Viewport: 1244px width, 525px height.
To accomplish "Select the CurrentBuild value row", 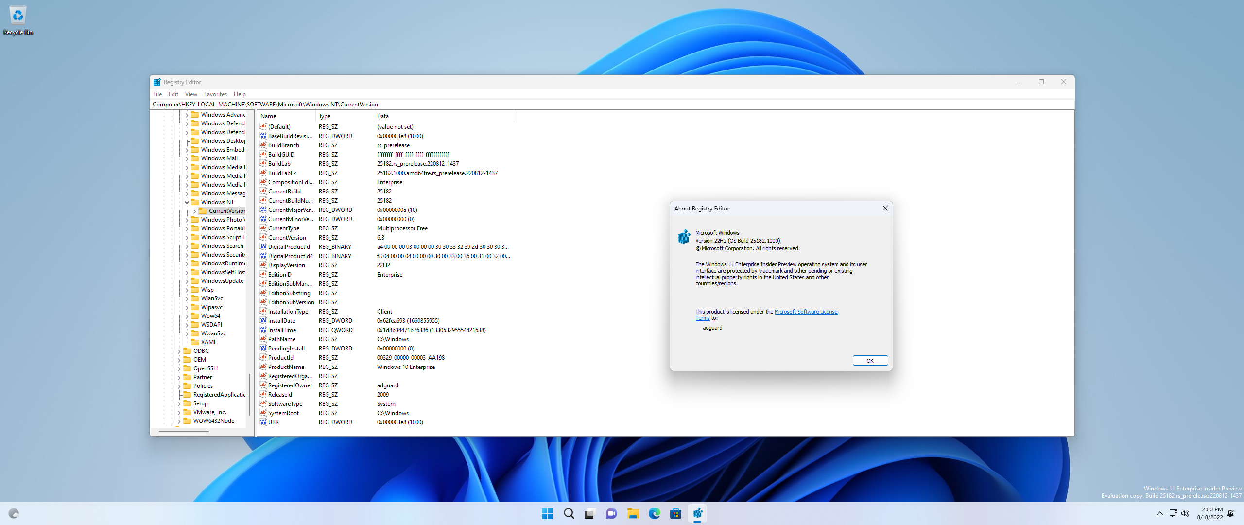I will pyautogui.click(x=386, y=192).
